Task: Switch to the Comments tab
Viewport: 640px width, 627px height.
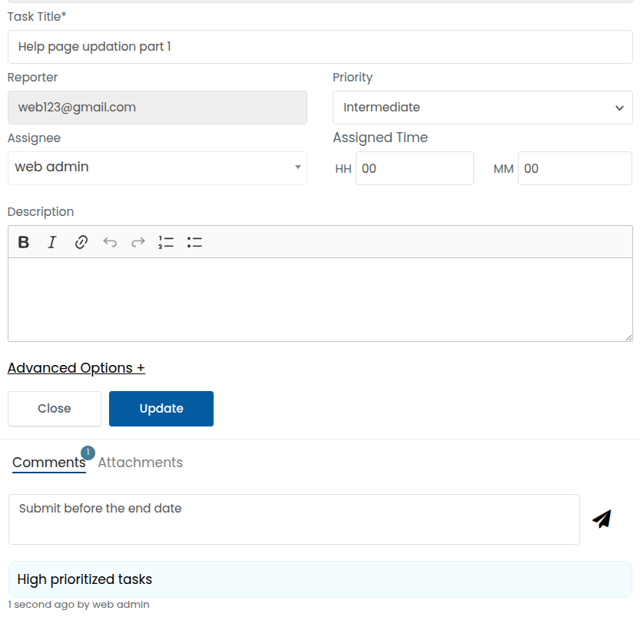Action: (x=49, y=463)
